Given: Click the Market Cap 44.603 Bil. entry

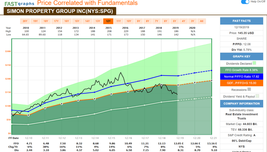Looking at the screenshot, I should 242,124.
